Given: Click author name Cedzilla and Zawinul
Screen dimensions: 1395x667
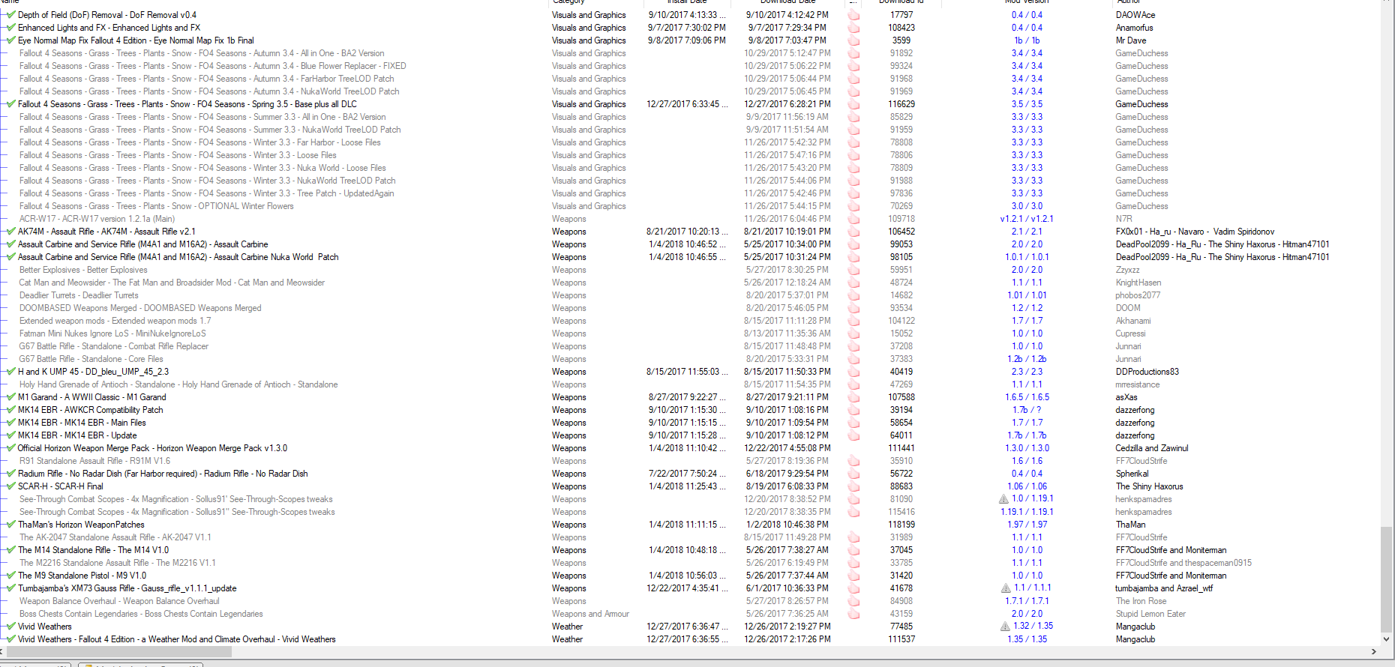Looking at the screenshot, I should pyautogui.click(x=1152, y=448).
